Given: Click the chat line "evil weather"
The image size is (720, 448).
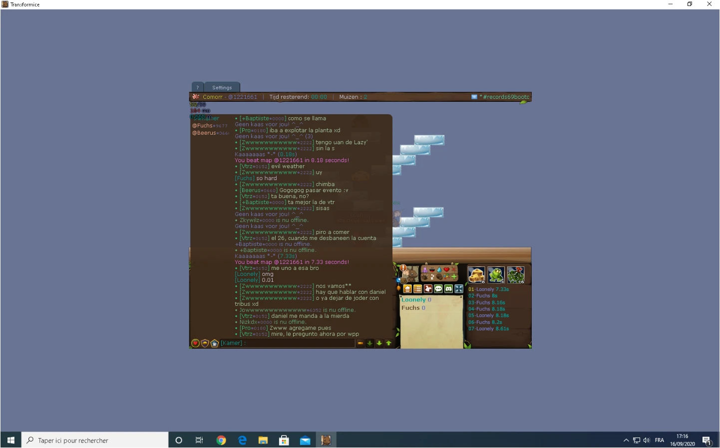Looking at the screenshot, I should pyautogui.click(x=288, y=166).
